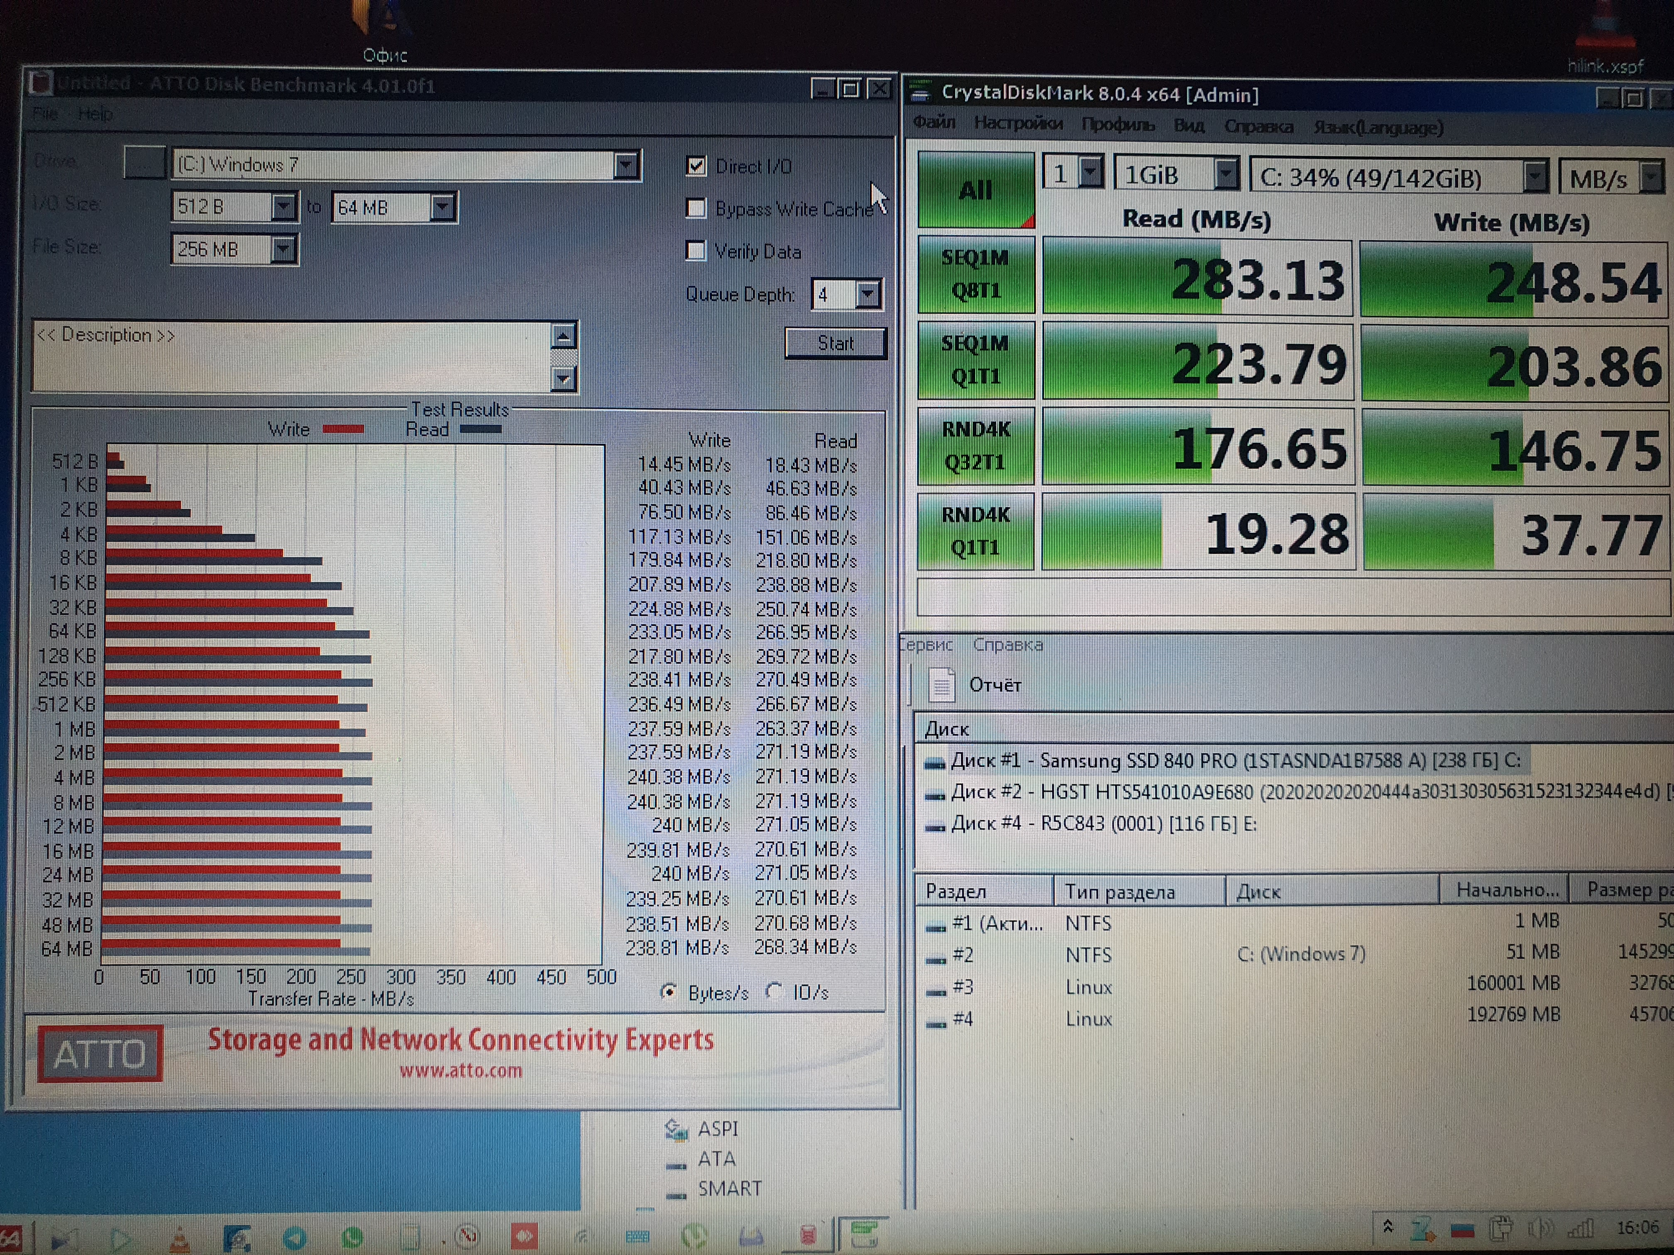Open the (C:) Windows 7 drive dropdown

coord(626,165)
